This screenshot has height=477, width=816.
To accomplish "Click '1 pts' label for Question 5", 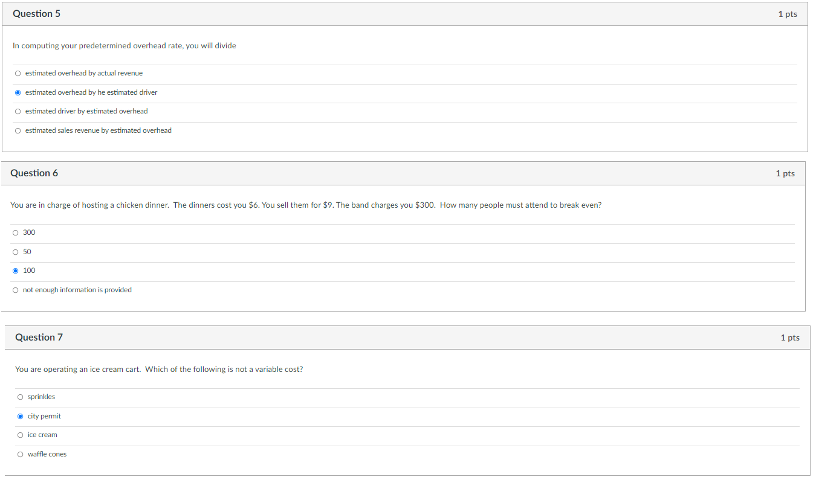I will pos(788,13).
